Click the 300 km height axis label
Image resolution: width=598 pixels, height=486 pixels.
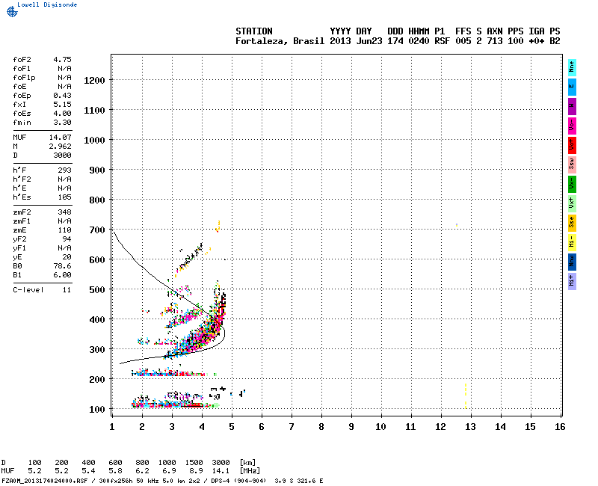[x=97, y=350]
